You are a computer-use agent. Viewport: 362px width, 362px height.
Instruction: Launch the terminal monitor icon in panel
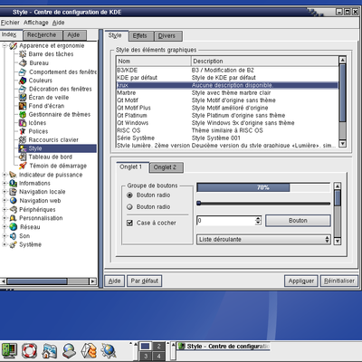(9, 351)
